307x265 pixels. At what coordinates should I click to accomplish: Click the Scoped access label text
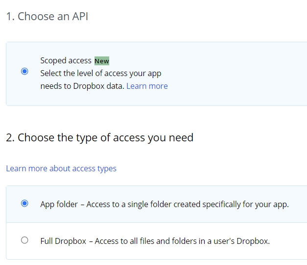[x=66, y=60]
